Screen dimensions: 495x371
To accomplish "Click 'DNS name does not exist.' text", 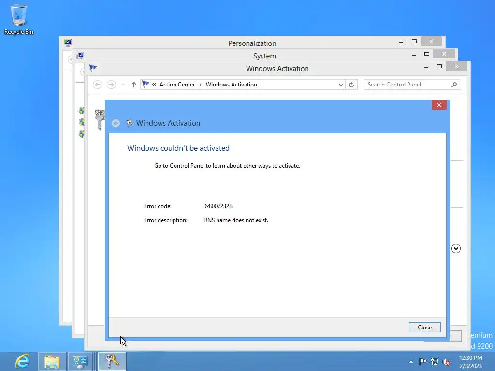I will (236, 220).
